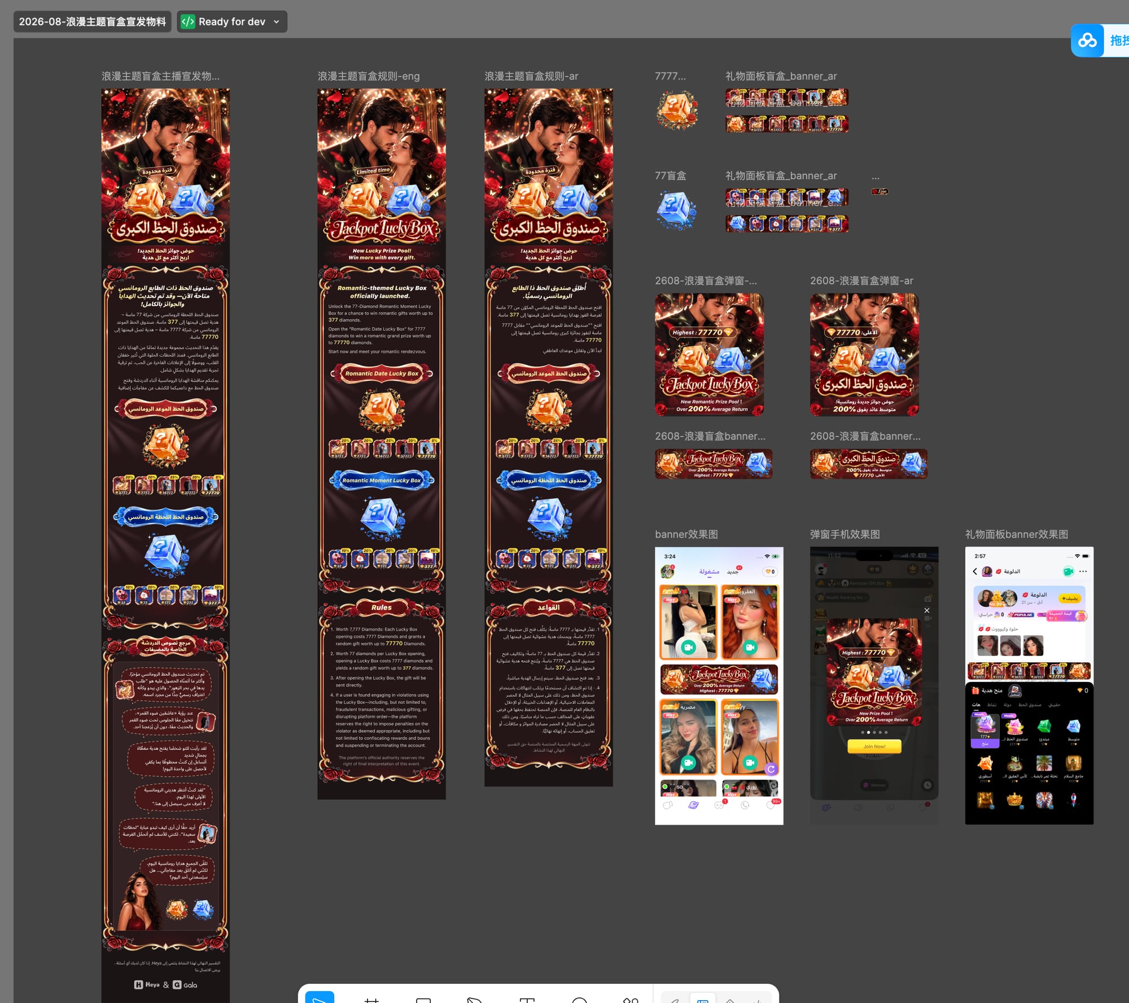Select frame label 弹窗手机效果图
The width and height of the screenshot is (1129, 1003).
845,534
